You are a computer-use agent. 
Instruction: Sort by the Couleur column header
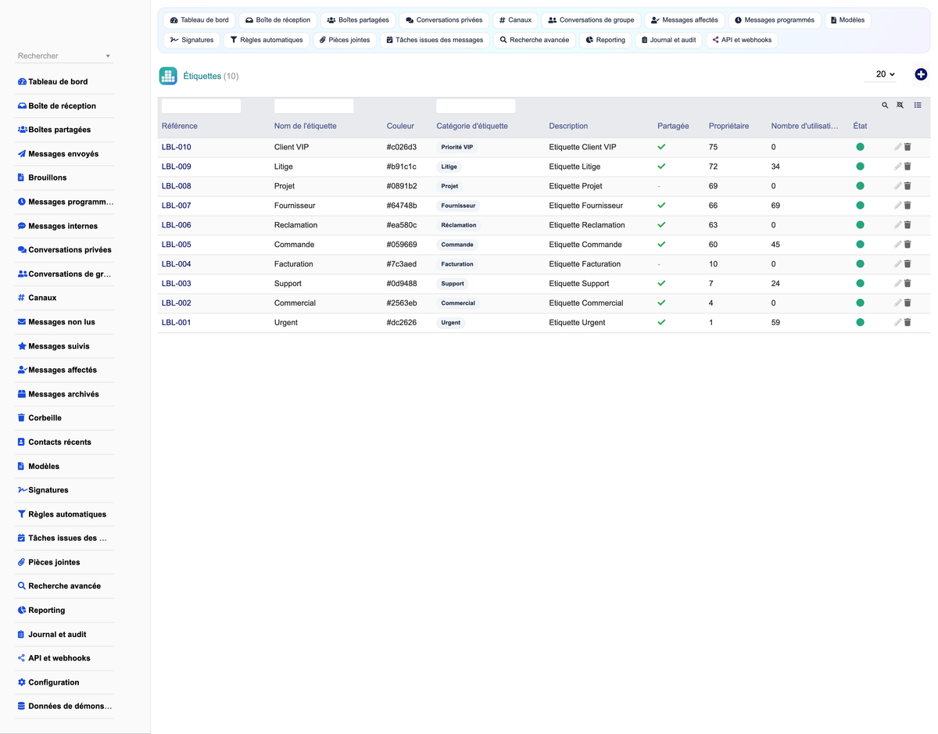pyautogui.click(x=400, y=126)
